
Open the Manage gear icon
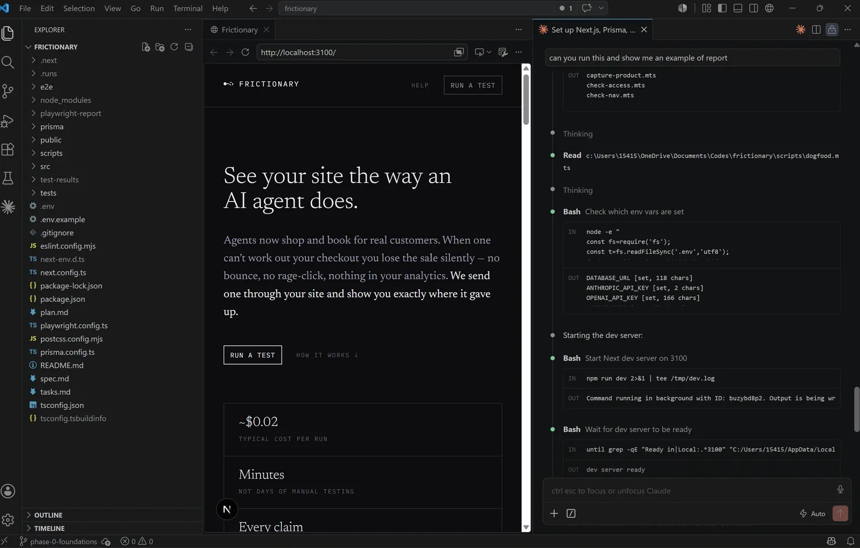(x=8, y=519)
